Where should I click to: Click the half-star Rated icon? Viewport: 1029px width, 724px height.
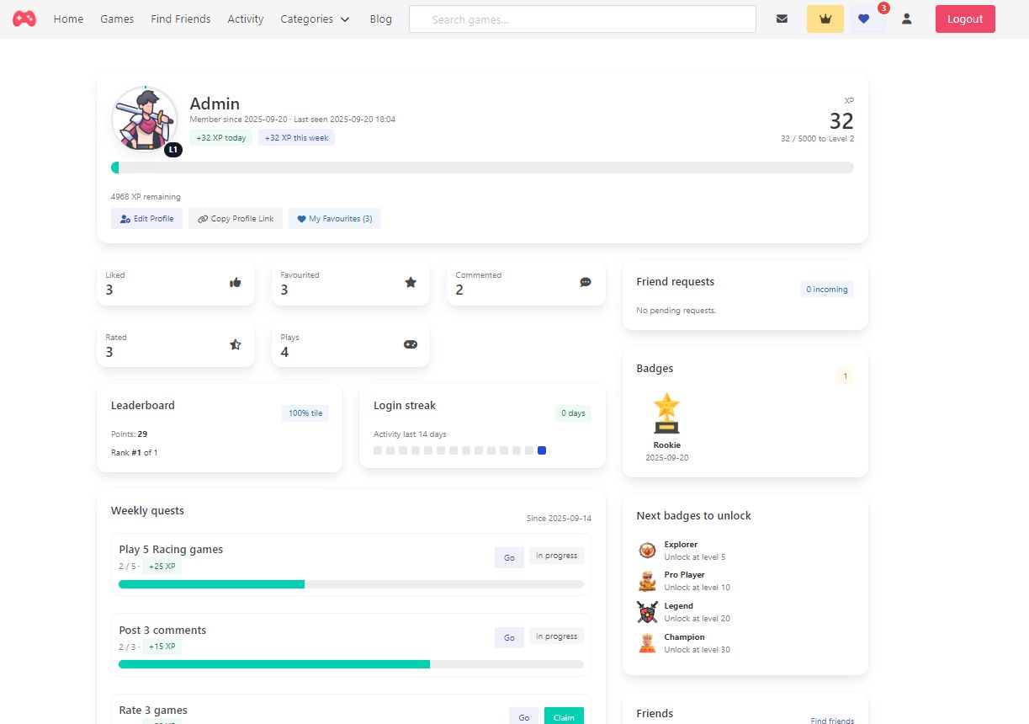(236, 344)
